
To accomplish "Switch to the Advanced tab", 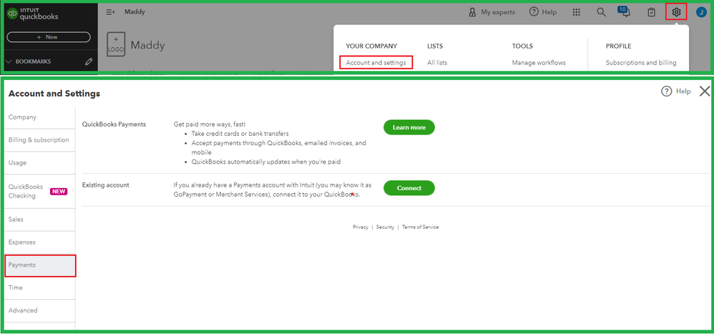I will tap(39, 310).
